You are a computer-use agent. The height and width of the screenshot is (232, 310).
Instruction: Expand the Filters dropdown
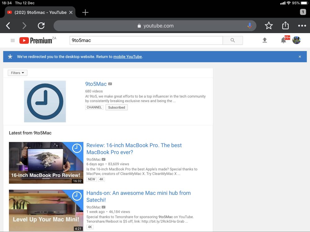pyautogui.click(x=17, y=73)
